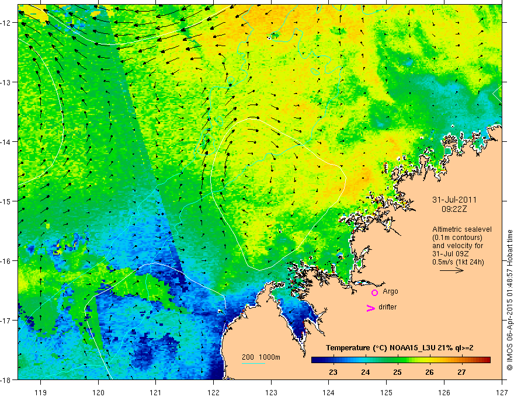Click longitude axis label 121
This screenshot has height=397, width=514.
[x=156, y=392]
